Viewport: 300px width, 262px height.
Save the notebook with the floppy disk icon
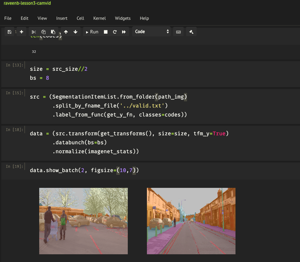coord(9,32)
